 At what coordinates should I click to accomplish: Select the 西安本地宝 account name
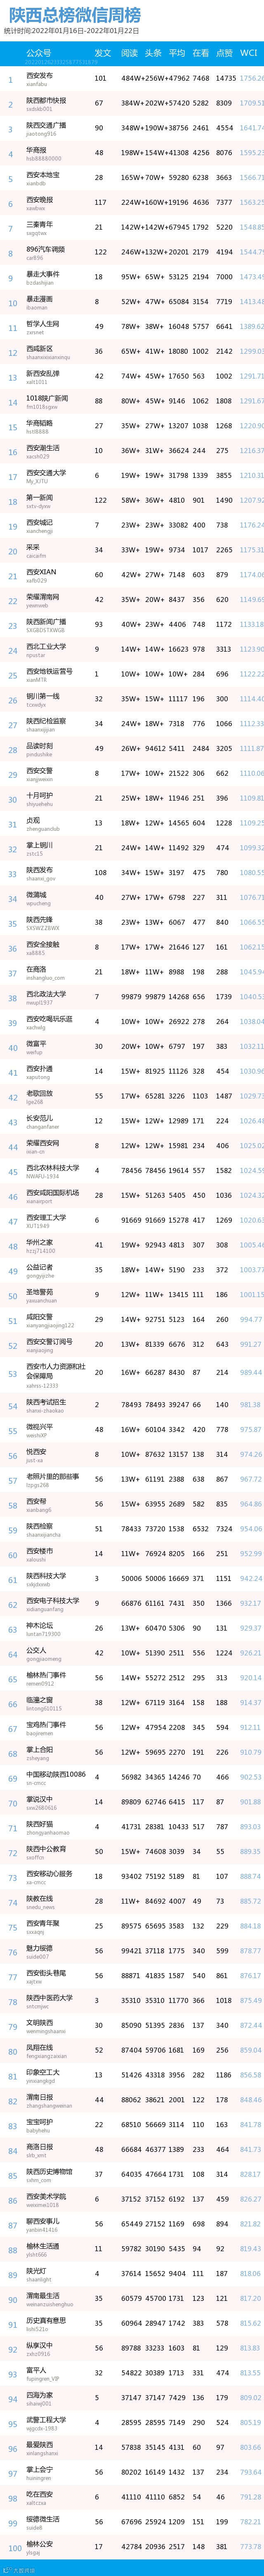coord(43,175)
